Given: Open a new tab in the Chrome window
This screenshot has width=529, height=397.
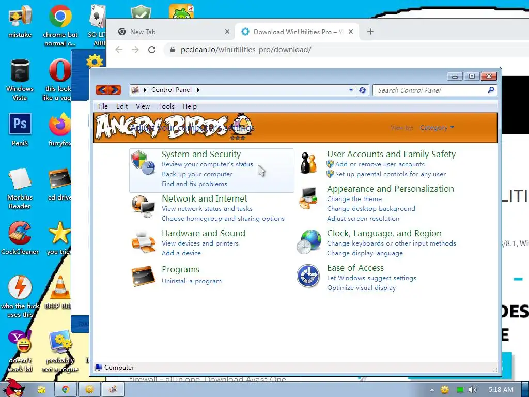Looking at the screenshot, I should [370, 32].
